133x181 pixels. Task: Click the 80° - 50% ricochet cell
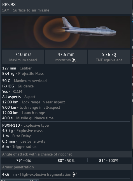click(x=66, y=161)
